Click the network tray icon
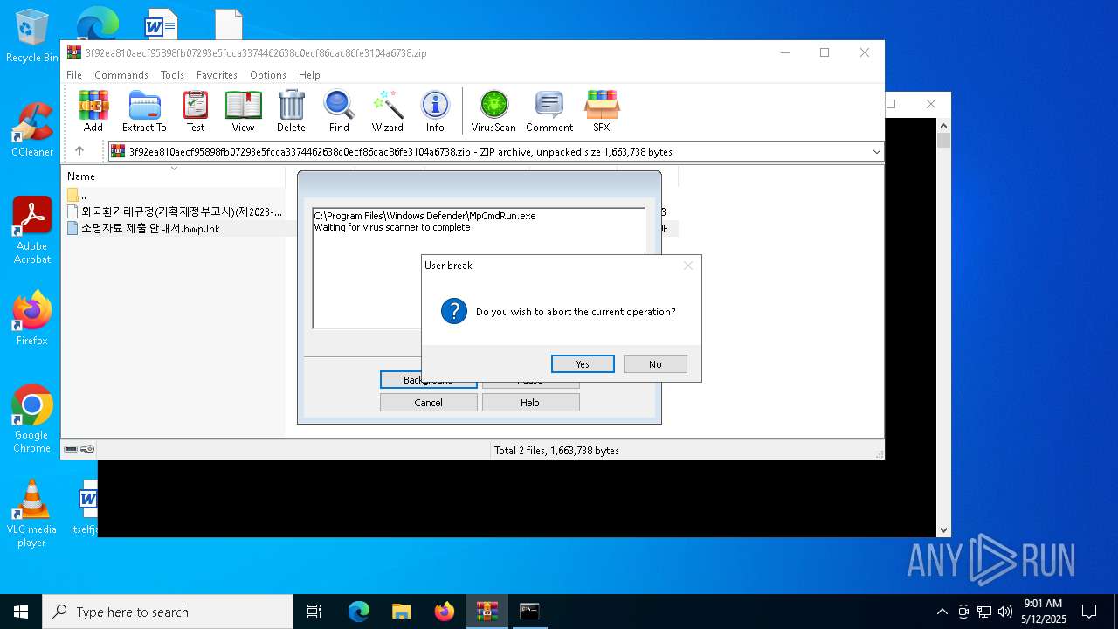The width and height of the screenshot is (1118, 629). [984, 612]
